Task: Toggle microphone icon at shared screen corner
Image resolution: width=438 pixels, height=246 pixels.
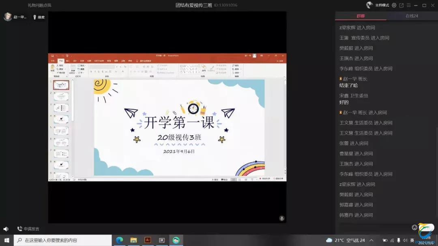Action: (x=281, y=218)
